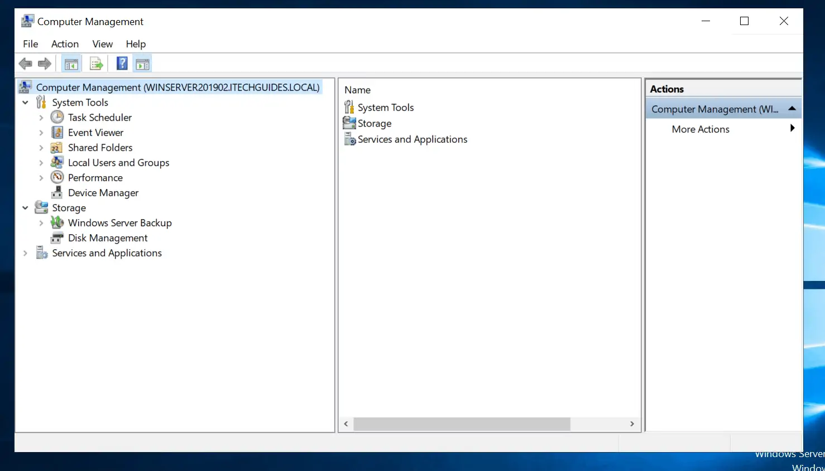Toggle the Show/Hide Action Pane toolbar icon

click(143, 64)
